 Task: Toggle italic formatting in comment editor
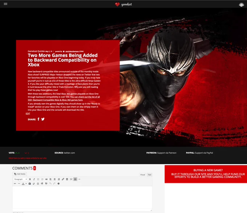coord(34,179)
